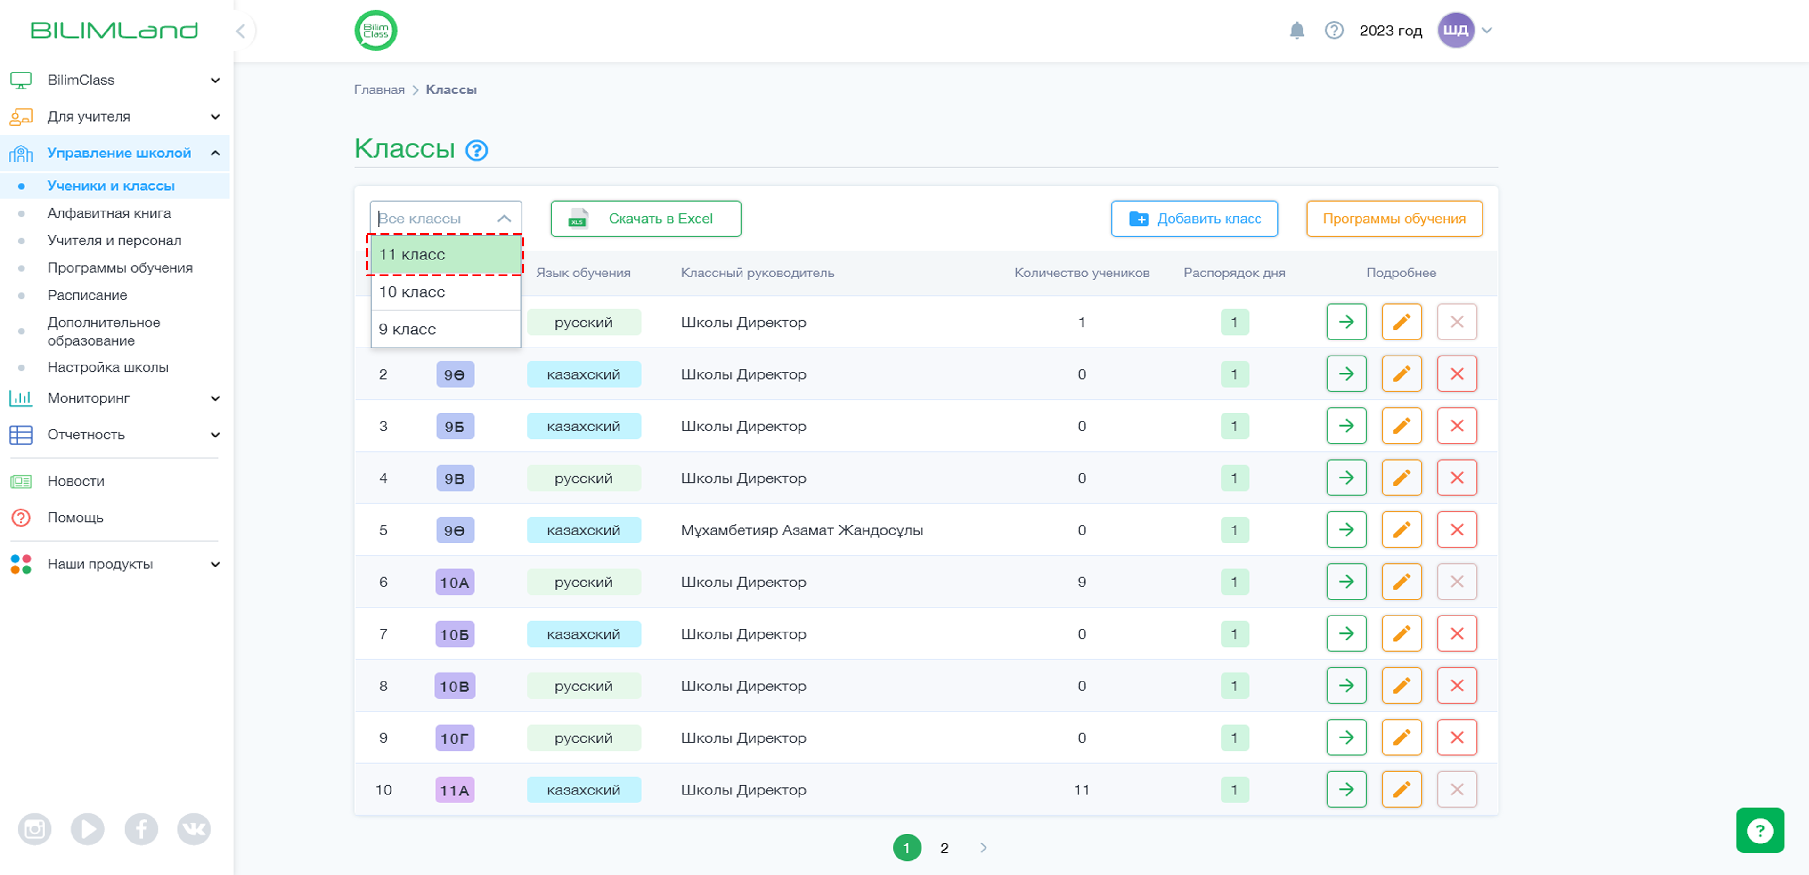The image size is (1809, 875).
Task: Go to Главная breadcrumb
Action: (x=378, y=90)
